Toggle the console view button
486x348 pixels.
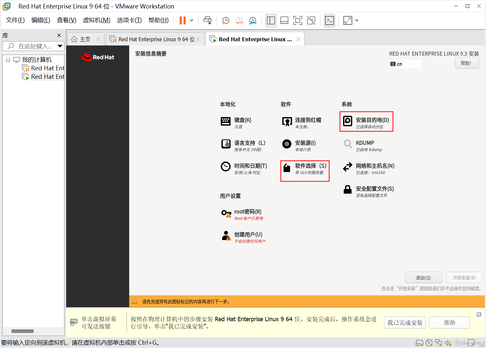329,20
